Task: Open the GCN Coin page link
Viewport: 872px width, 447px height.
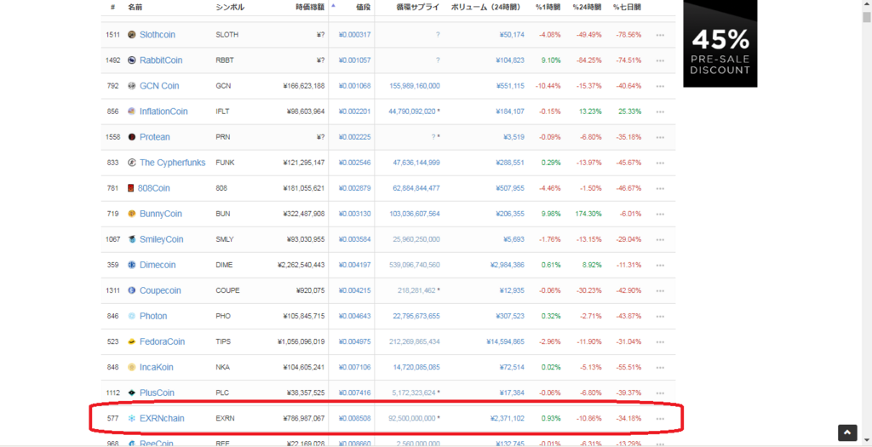Action: (159, 86)
